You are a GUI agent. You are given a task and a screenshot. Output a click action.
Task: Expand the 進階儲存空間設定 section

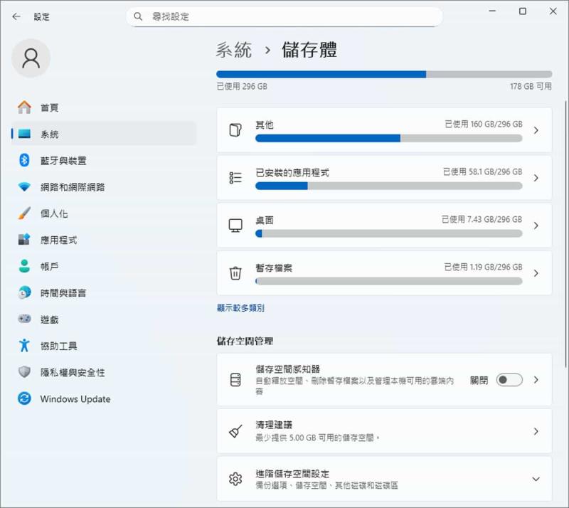tap(536, 479)
